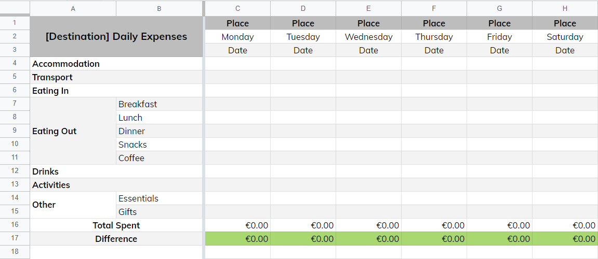The width and height of the screenshot is (598, 259).
Task: Select the Eating Out merged cell
Action: pyautogui.click(x=73, y=131)
